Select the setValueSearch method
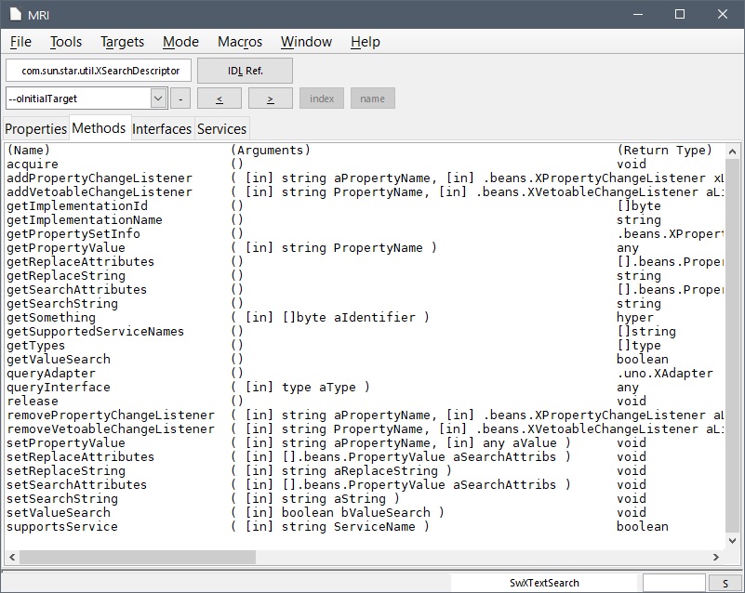This screenshot has height=593, width=745. pos(59,513)
